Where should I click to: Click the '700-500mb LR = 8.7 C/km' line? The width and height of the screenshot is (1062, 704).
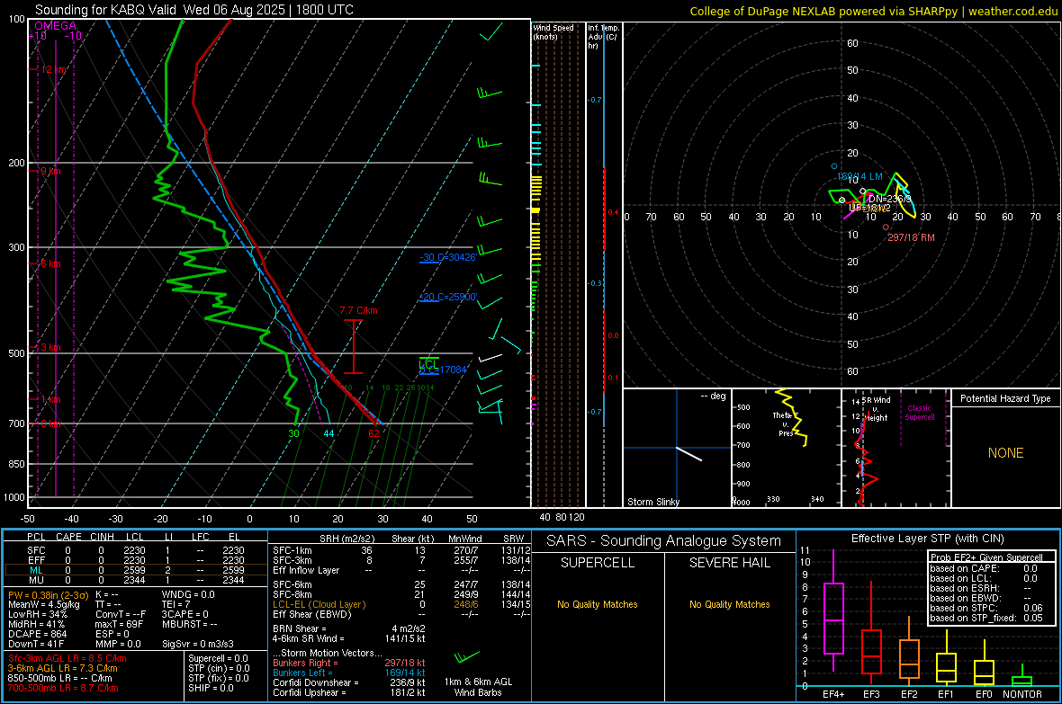(x=63, y=688)
